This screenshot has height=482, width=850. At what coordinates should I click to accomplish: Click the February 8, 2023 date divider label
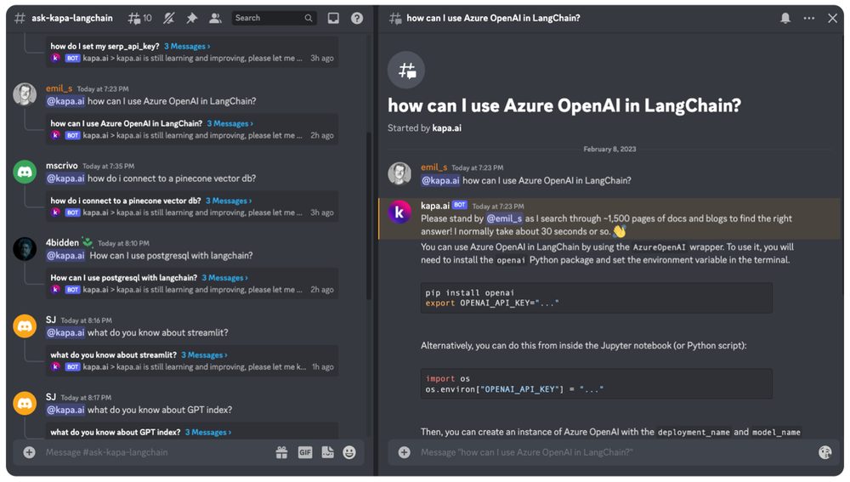click(x=609, y=149)
